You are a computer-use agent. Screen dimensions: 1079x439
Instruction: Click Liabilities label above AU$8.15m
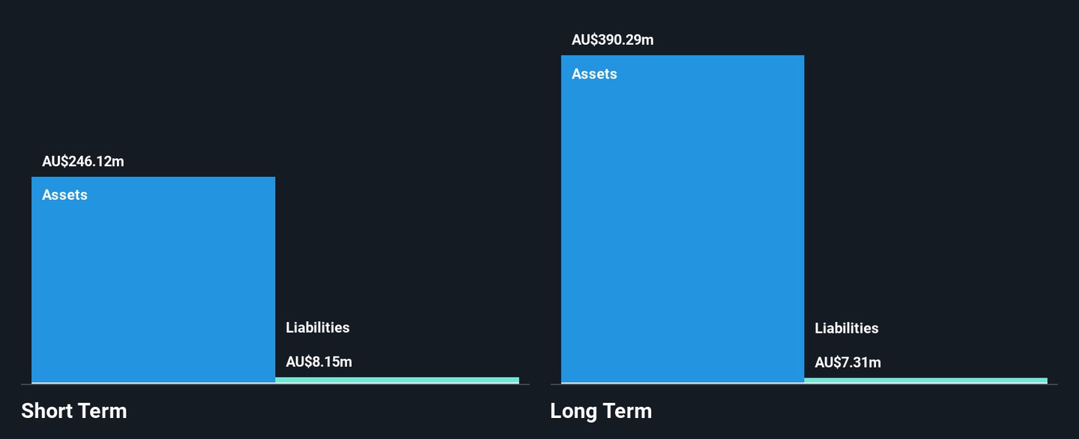point(318,327)
